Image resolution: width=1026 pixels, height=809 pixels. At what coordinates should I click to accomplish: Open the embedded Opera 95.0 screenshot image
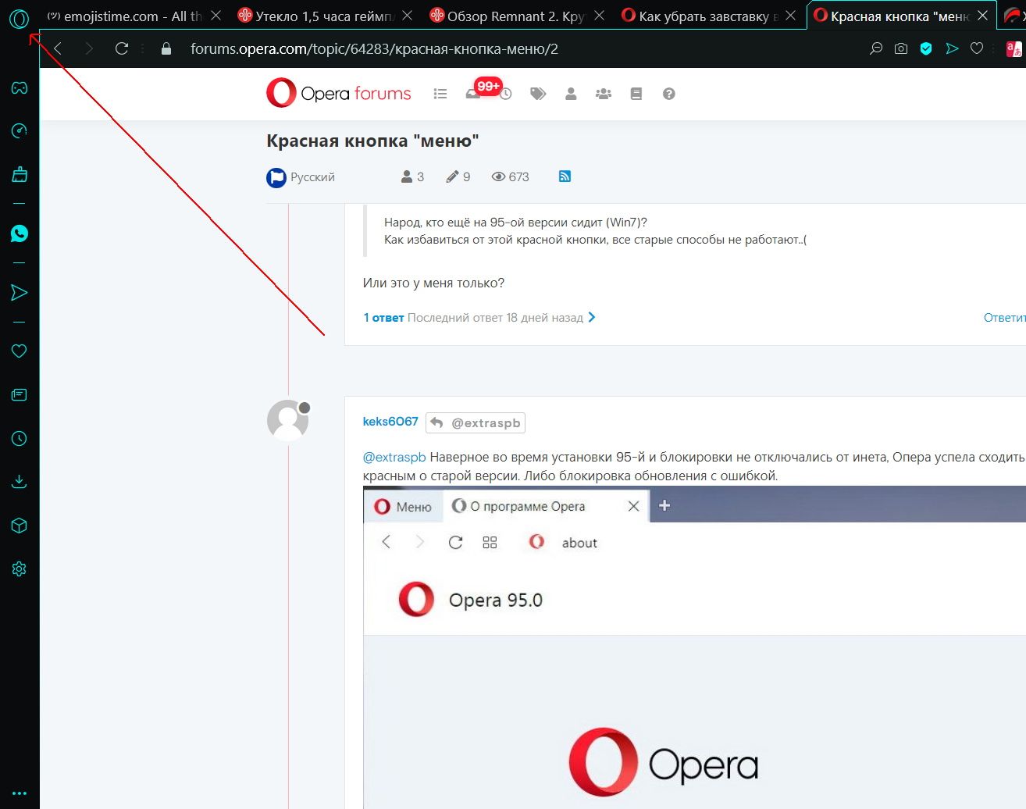coord(694,647)
